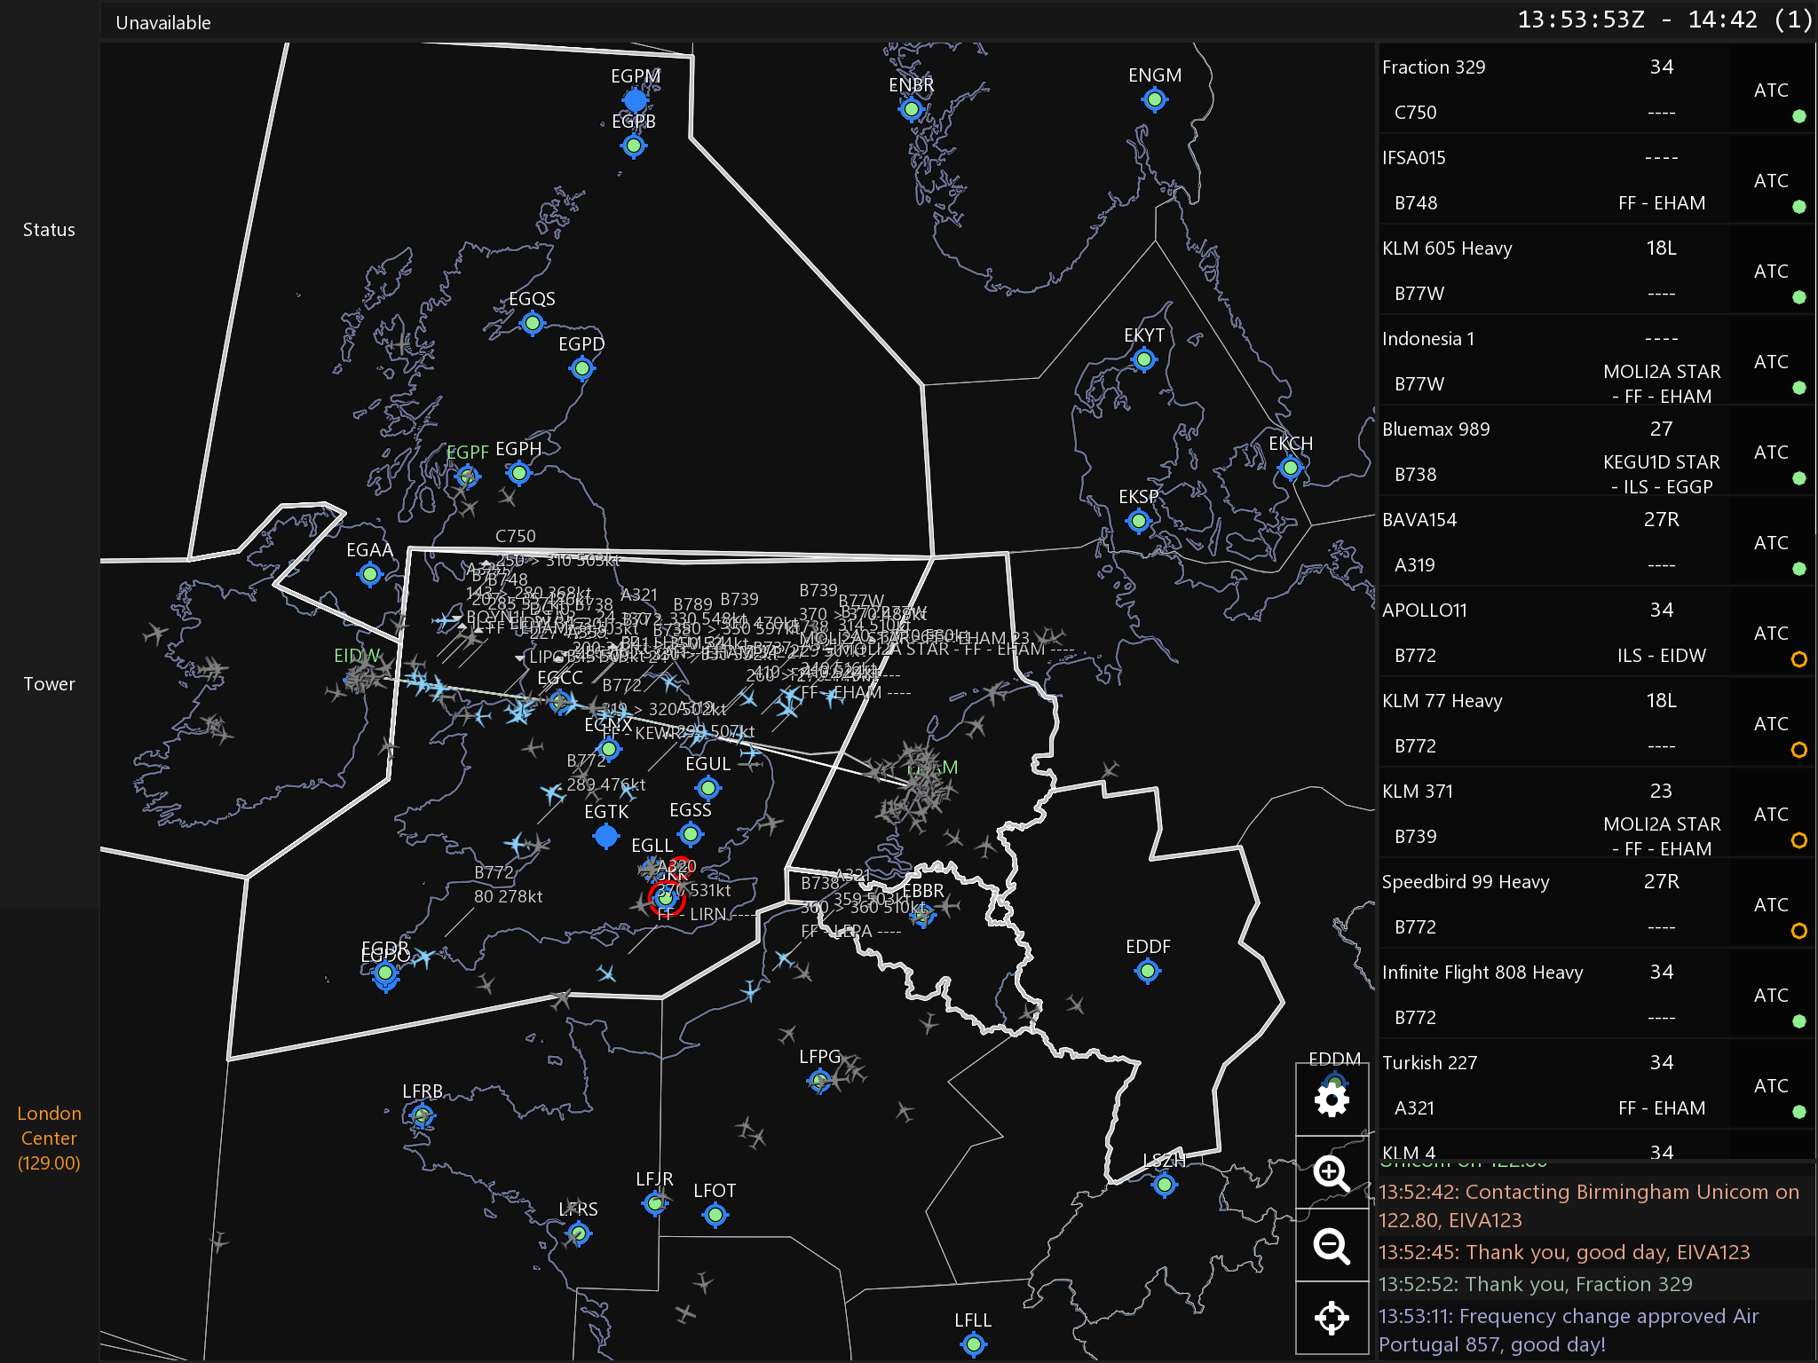
Task: Open the Status tab
Action: tap(49, 230)
